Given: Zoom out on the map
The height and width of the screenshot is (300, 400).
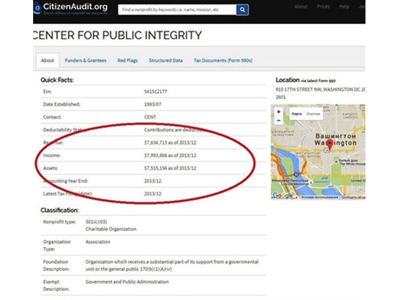Looking at the screenshot, I should pos(279,121).
